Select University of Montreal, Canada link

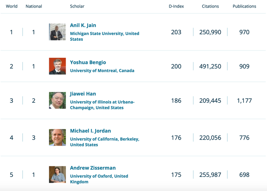pos(102,70)
